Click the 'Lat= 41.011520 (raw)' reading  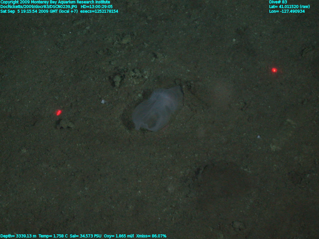click(289, 7)
